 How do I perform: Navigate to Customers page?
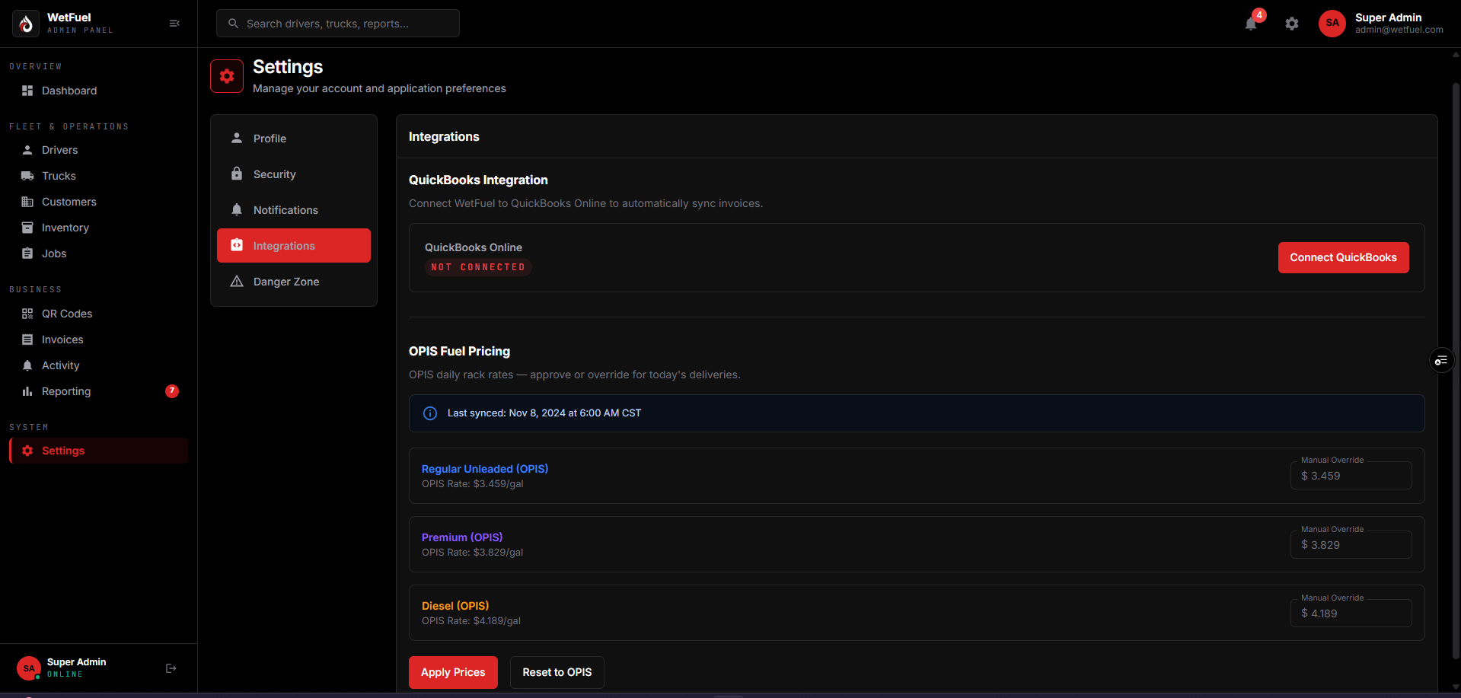click(x=98, y=202)
